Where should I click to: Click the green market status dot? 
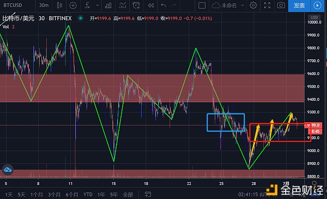point(80,18)
